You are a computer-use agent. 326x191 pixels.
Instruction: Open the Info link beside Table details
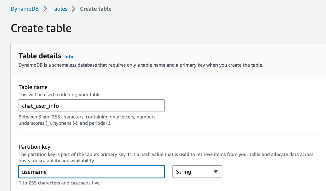click(69, 57)
